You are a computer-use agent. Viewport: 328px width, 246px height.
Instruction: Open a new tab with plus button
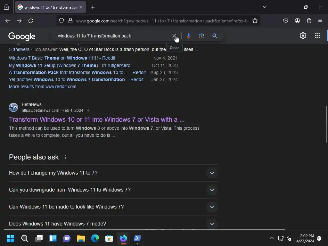(x=93, y=7)
